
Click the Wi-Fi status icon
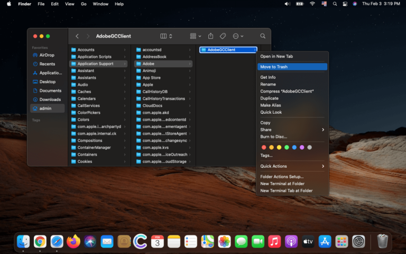click(312, 4)
